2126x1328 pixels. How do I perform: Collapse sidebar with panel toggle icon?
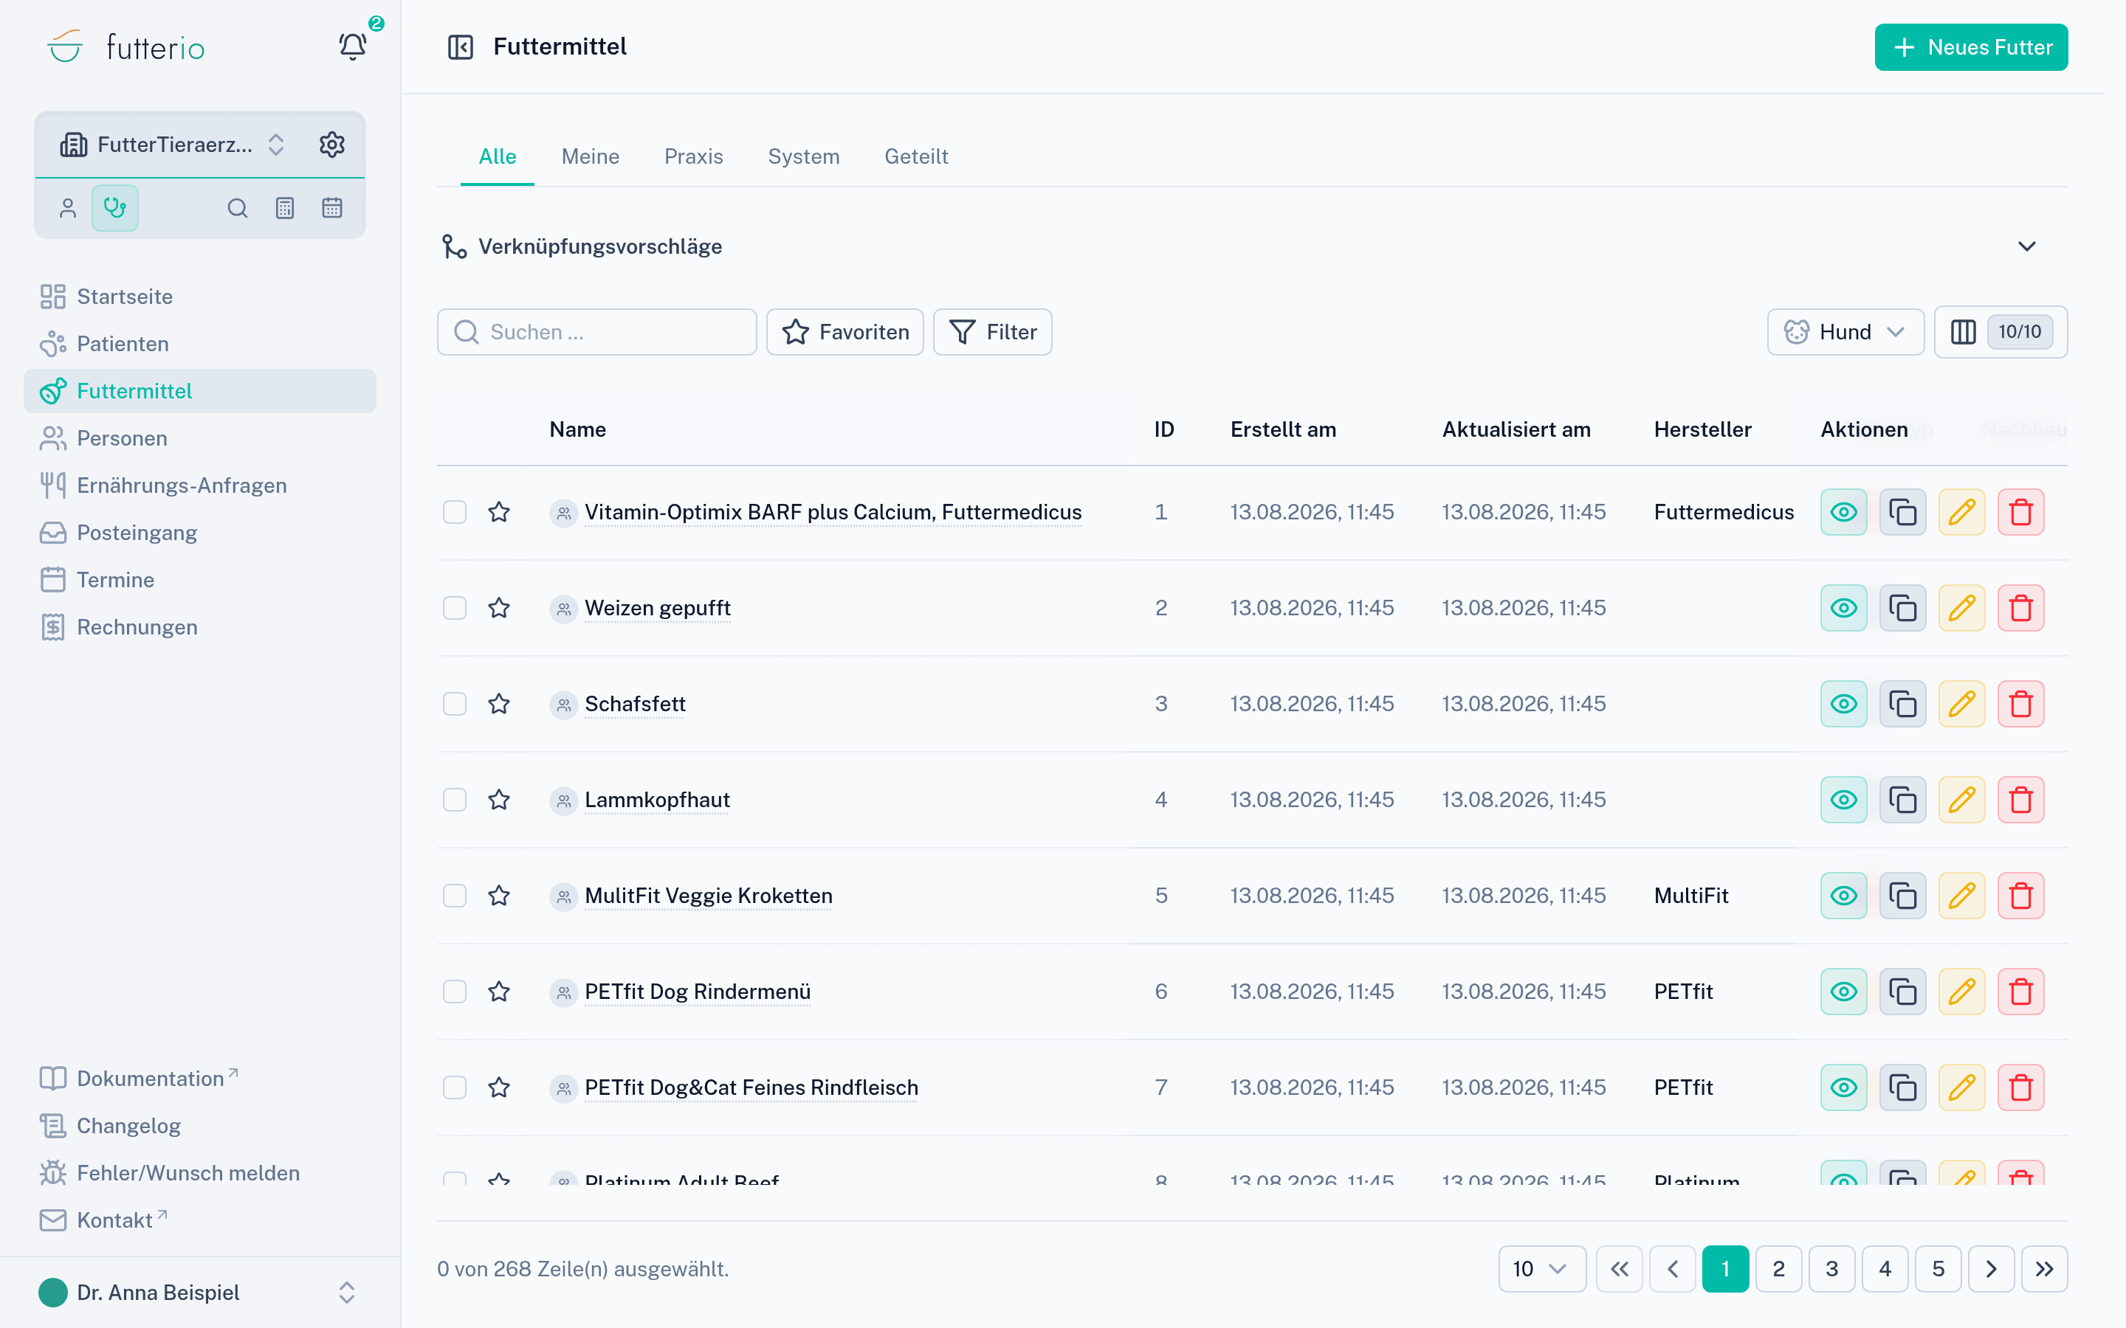click(461, 46)
